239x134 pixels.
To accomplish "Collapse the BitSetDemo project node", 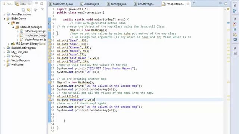I will click(4, 19).
